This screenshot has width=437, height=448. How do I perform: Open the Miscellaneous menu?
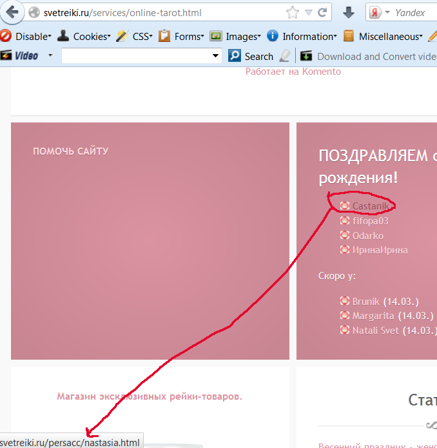[x=391, y=37]
